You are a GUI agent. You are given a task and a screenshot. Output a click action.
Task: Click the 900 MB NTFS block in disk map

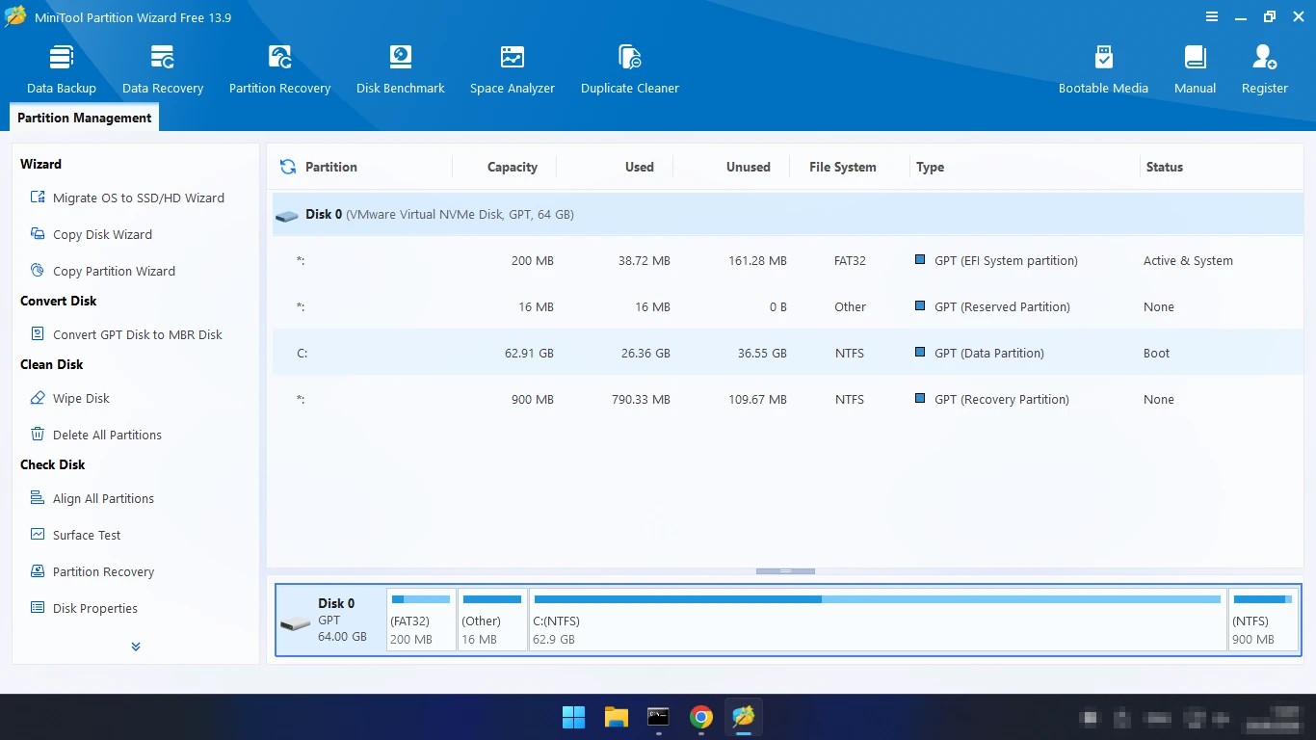[1263, 620]
